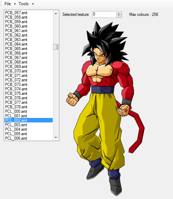Click the Max colours : 256 label
Viewport: 173px width, 199px height.
[144, 14]
